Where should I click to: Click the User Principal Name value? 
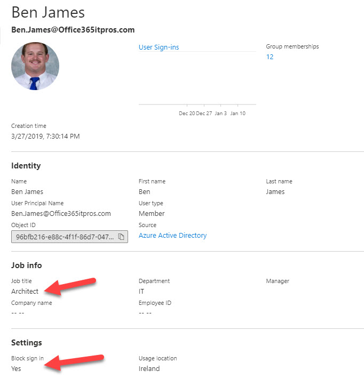pyautogui.click(x=61, y=214)
